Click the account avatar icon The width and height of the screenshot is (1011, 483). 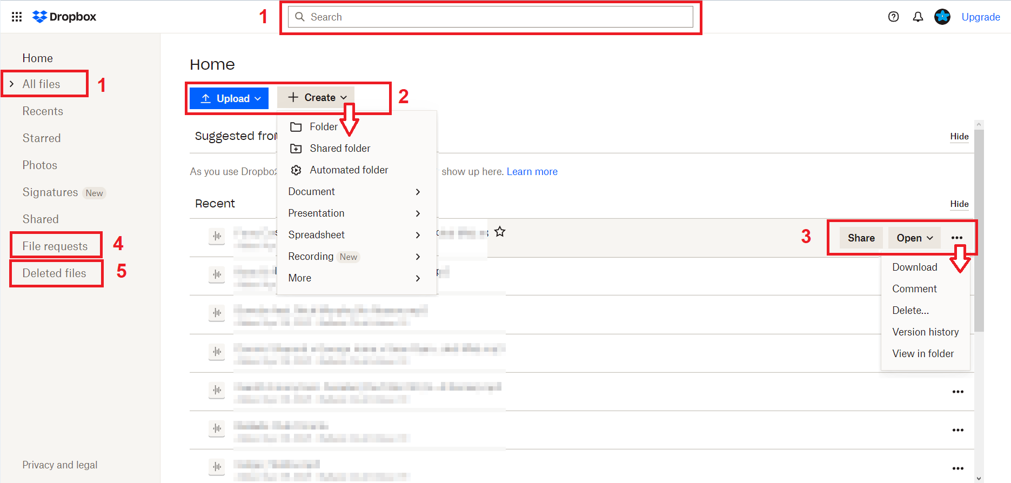tap(942, 17)
